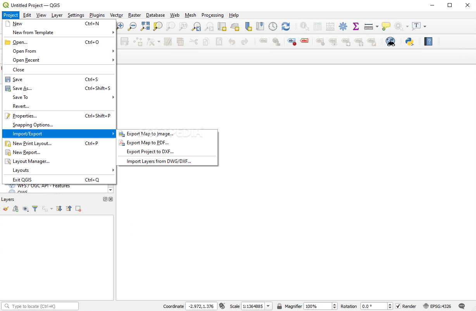Viewport: 476px width, 311px height.
Task: Click the Statistical Summary sigma icon
Action: click(355, 26)
